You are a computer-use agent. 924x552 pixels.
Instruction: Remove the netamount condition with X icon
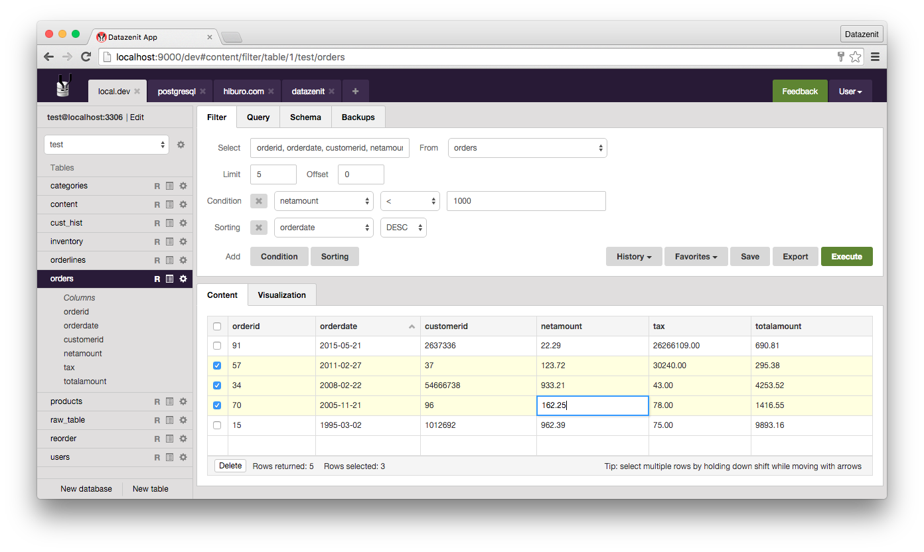(259, 201)
